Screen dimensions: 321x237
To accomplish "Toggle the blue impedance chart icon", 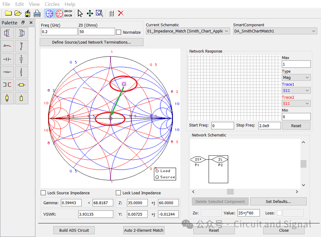I will [49, 13].
